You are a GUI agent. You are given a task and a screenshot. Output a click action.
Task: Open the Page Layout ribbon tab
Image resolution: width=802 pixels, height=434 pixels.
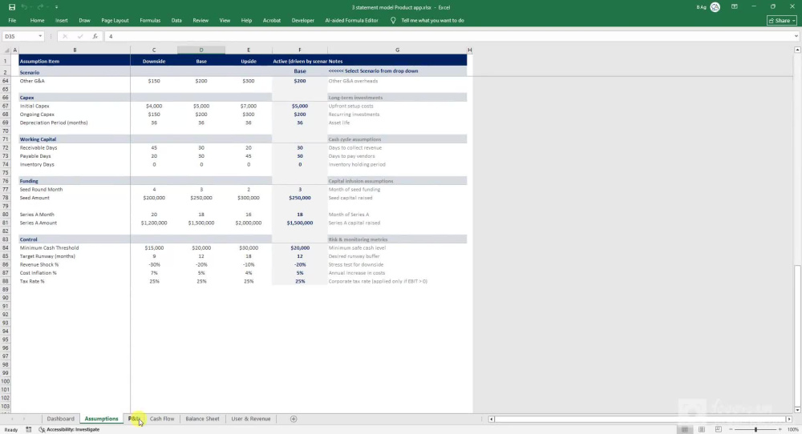(x=115, y=21)
